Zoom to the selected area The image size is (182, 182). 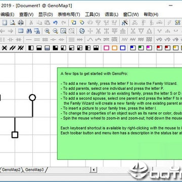pyautogui.click(x=64, y=31)
